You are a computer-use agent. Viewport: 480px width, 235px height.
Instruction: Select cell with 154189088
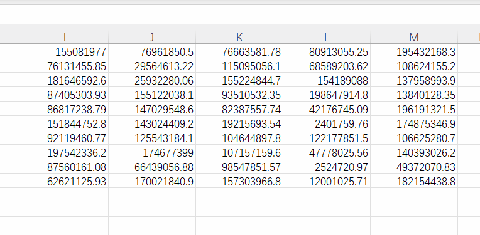pyautogui.click(x=327, y=80)
